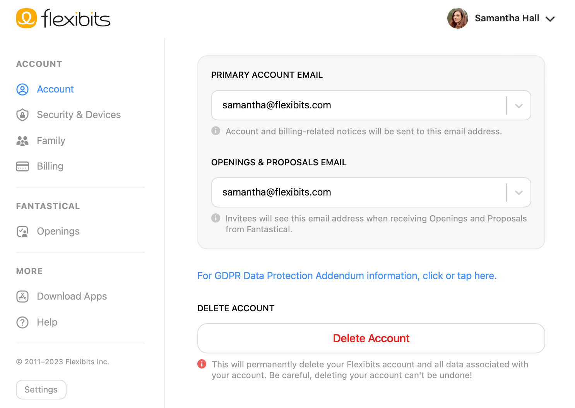The image size is (575, 408).
Task: Open Security & Devices section
Action: click(79, 115)
